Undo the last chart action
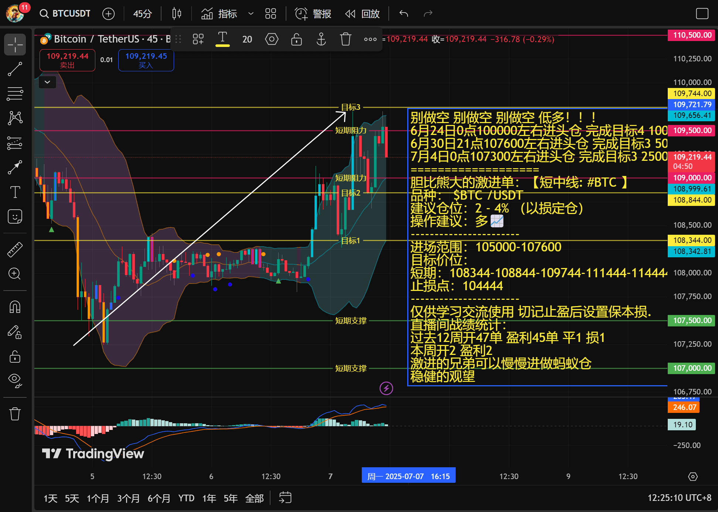 [404, 14]
